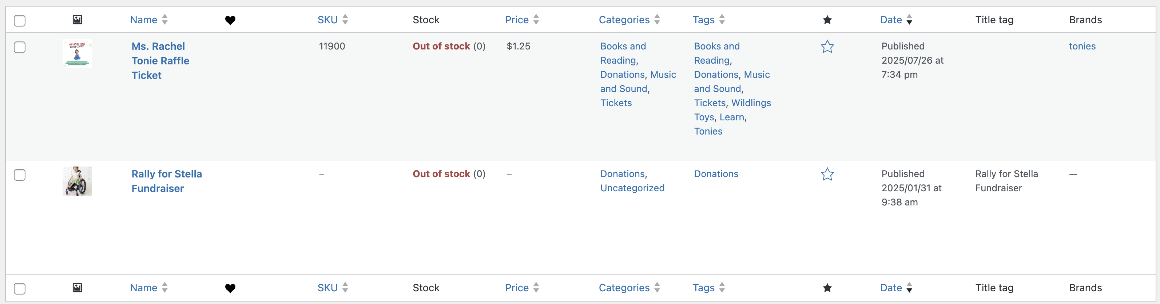The width and height of the screenshot is (1160, 304).
Task: Click the image column icon in top header
Action: tap(78, 19)
